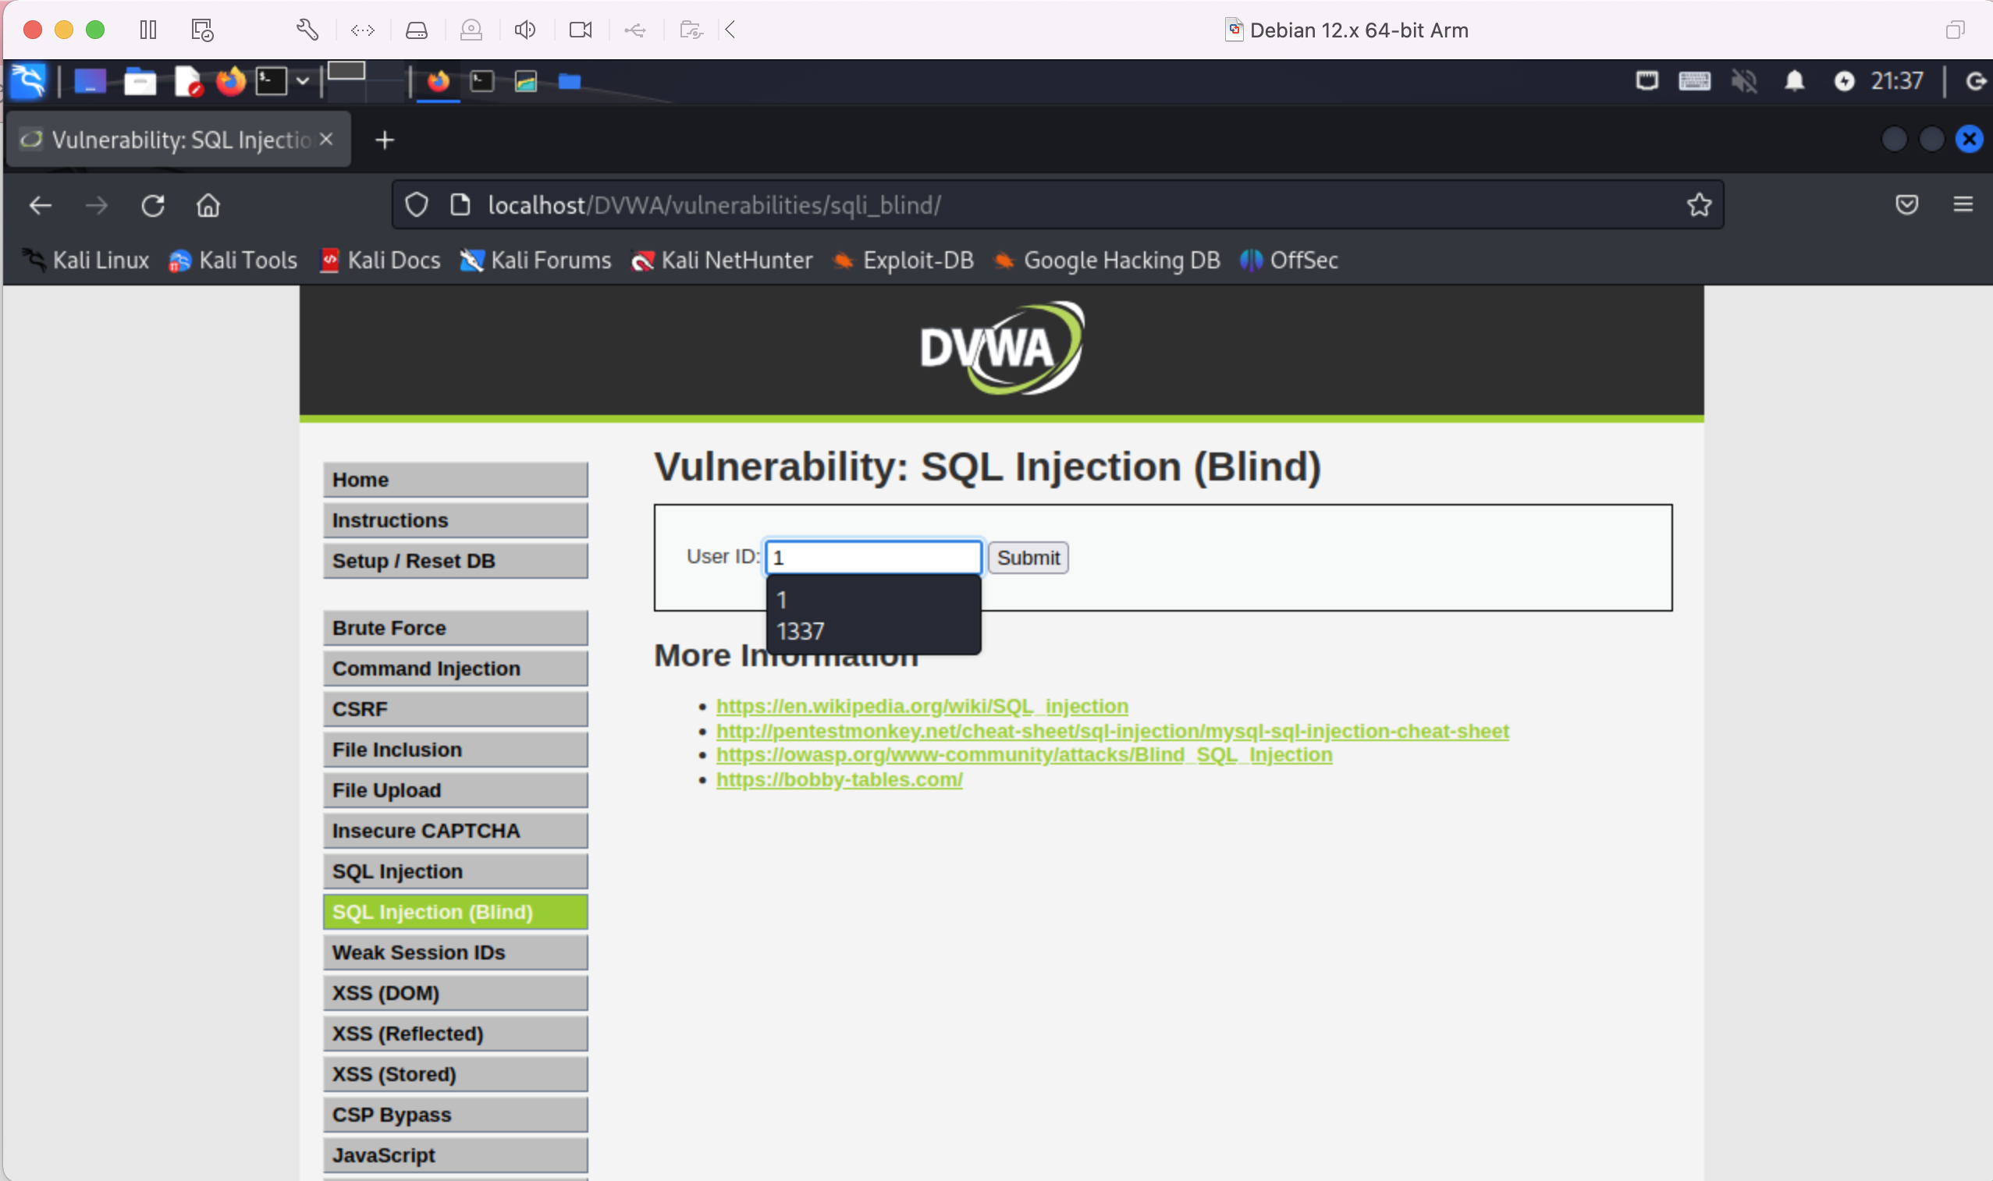Open Instructions in DVWA sidebar
Screen dimensions: 1993x1181
(455, 520)
